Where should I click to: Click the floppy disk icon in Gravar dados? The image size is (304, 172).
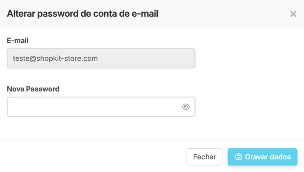[x=238, y=157]
